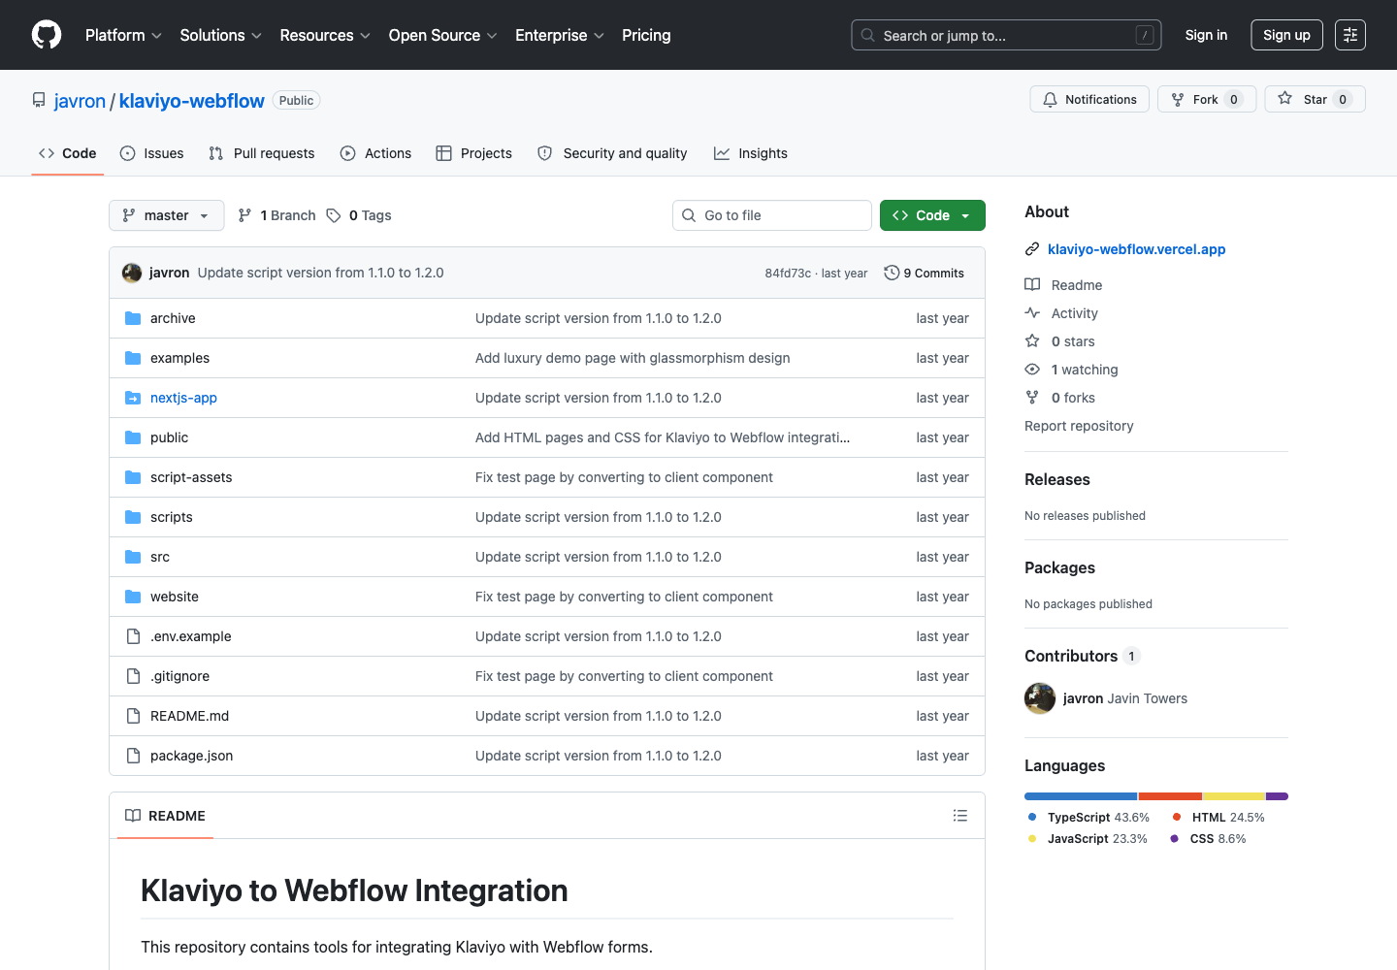Fork this repository

pos(1207,99)
